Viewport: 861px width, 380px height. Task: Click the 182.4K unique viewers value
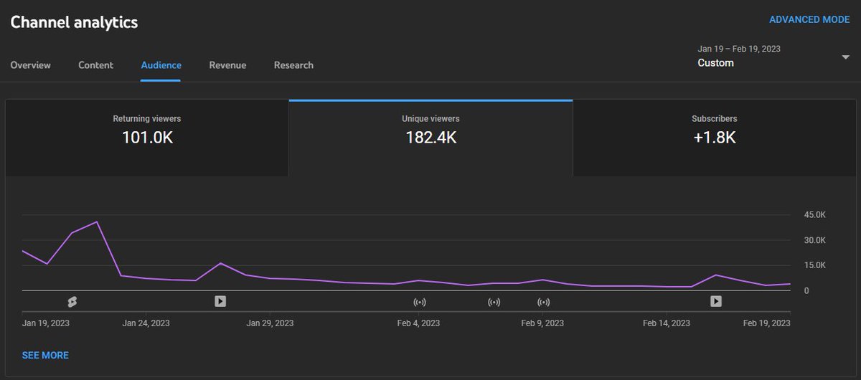[430, 137]
